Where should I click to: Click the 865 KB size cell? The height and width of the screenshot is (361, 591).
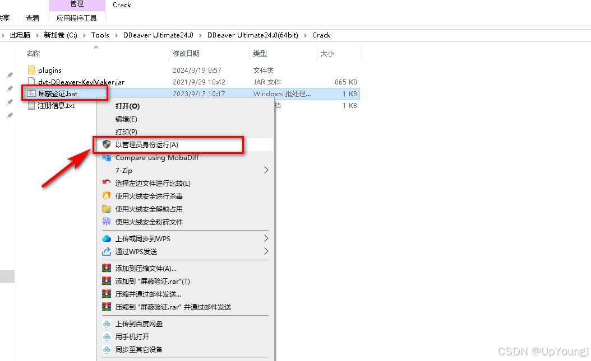(x=345, y=82)
